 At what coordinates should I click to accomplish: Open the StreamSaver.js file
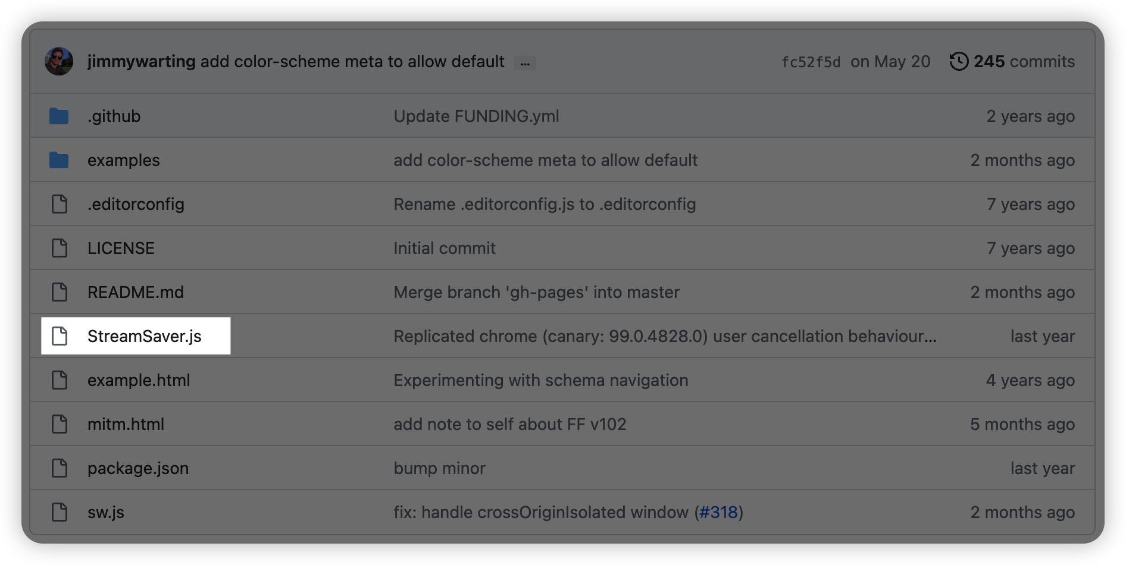point(145,336)
